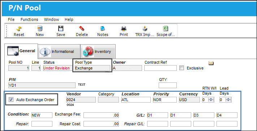257x131 pixels.
Task: Decrease RTN W/I Days value
Action: pos(211,101)
